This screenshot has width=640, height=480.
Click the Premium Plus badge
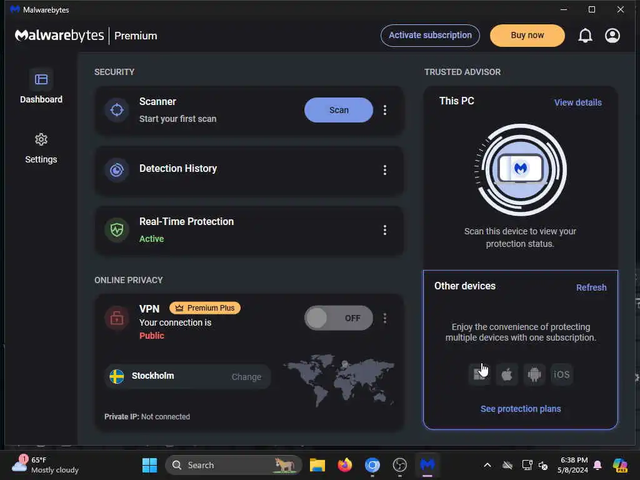coord(205,307)
